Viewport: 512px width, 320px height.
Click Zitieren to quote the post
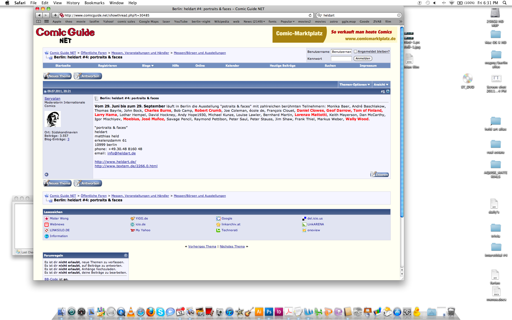(379, 174)
